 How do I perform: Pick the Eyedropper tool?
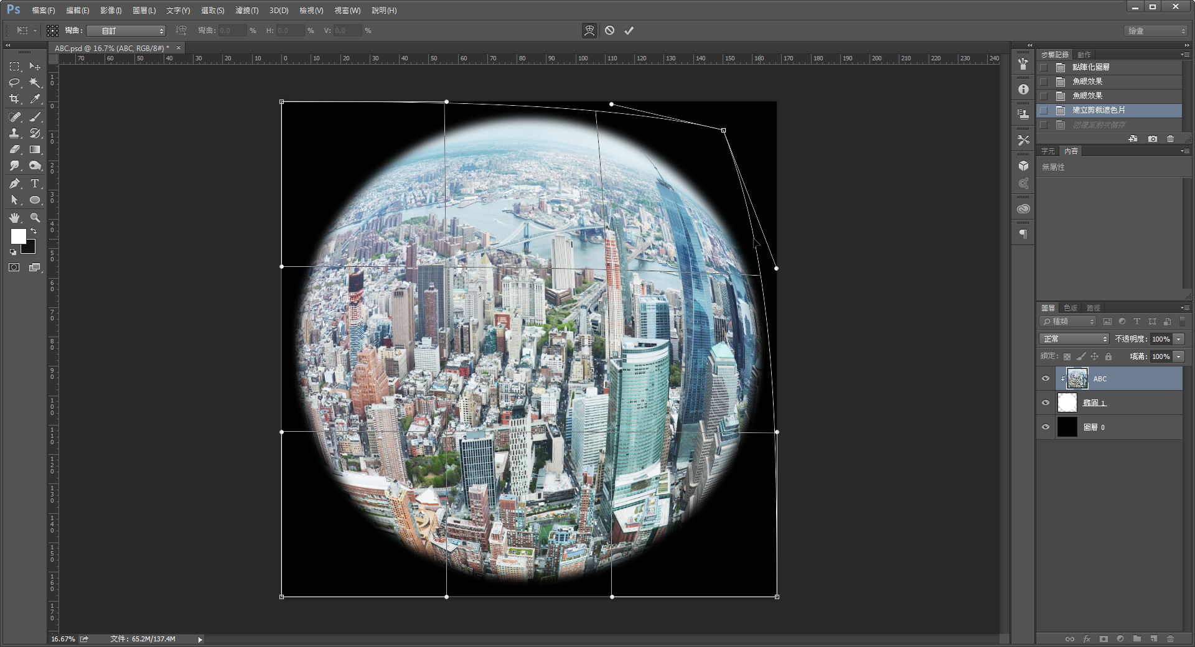[x=35, y=99]
